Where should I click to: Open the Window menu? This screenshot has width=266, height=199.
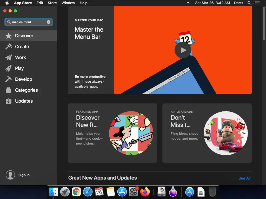(x=68, y=3)
